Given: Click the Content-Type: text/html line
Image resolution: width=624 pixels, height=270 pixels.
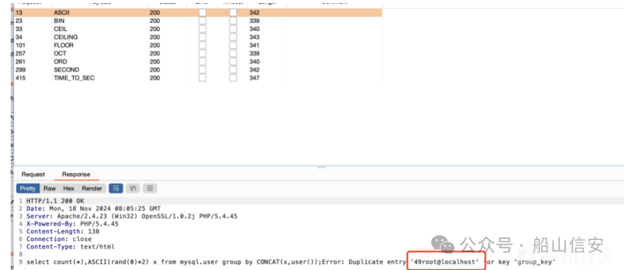Looking at the screenshot, I should tap(70, 246).
